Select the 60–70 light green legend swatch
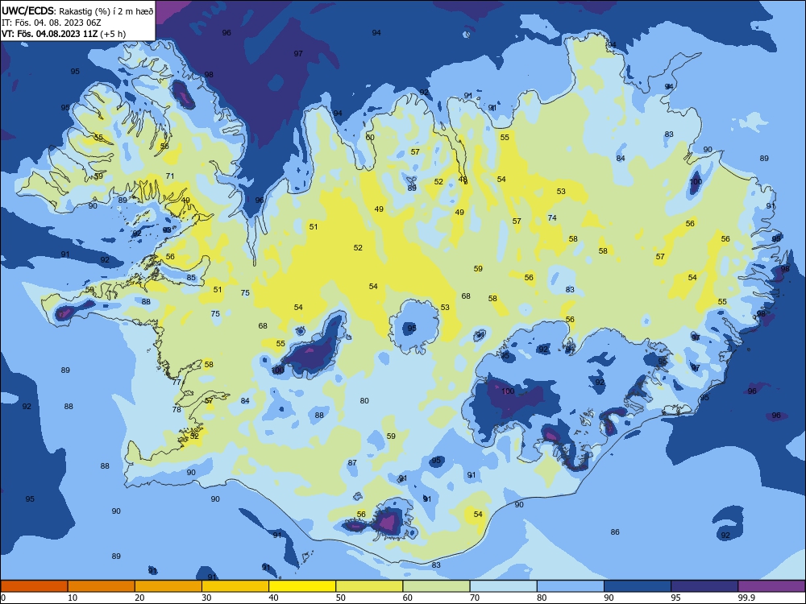Screen dimensions: 806x604 coord(436,586)
